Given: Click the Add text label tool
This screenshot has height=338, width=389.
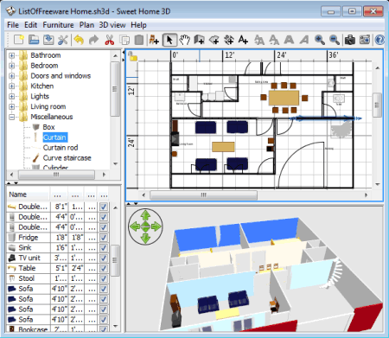Looking at the screenshot, I should (243, 40).
